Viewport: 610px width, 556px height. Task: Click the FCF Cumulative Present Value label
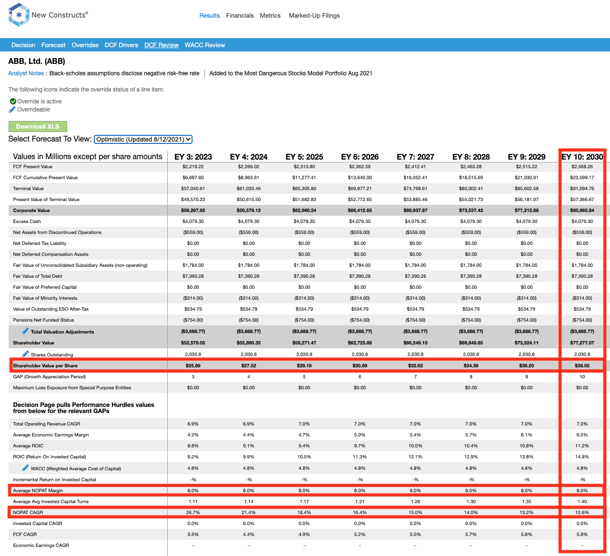point(45,178)
